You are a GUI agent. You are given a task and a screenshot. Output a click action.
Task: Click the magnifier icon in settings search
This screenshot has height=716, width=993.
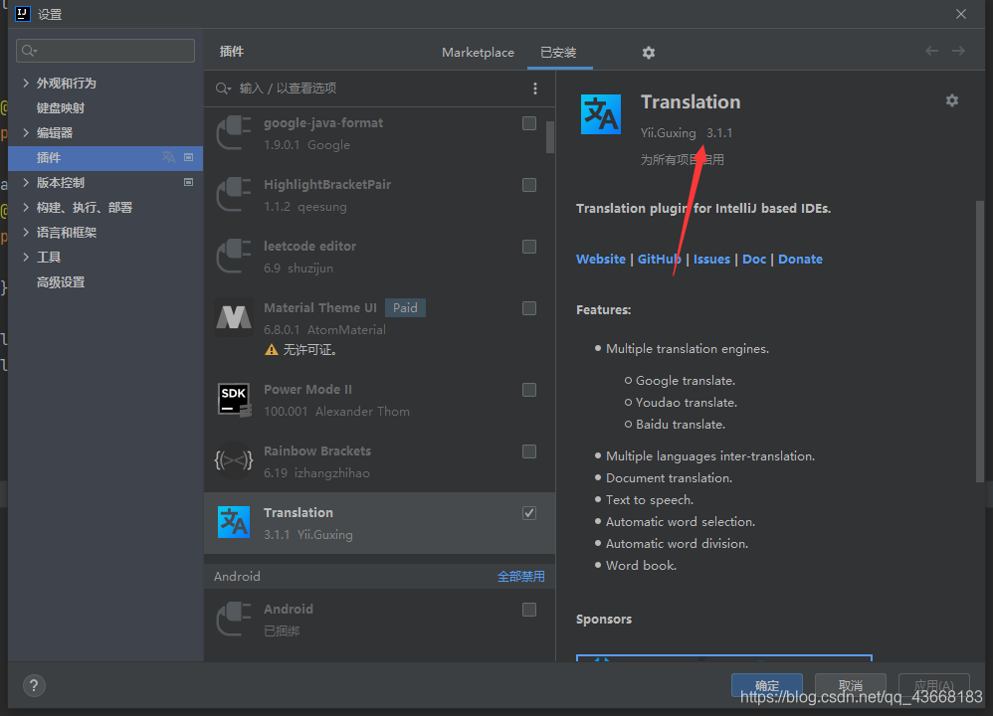[x=29, y=51]
